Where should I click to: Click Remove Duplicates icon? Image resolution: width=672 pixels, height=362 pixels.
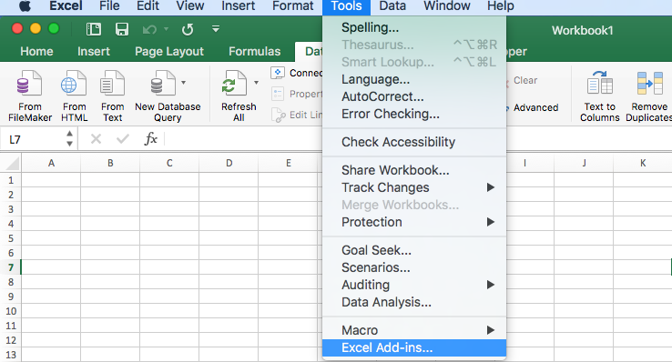tap(650, 84)
